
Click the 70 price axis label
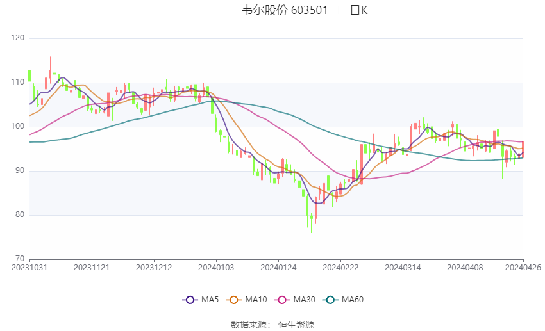(19, 259)
